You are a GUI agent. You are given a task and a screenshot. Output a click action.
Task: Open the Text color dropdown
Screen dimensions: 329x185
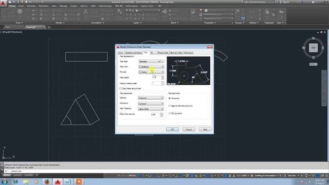(151, 67)
